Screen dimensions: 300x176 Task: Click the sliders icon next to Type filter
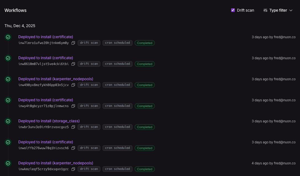pos(265,10)
